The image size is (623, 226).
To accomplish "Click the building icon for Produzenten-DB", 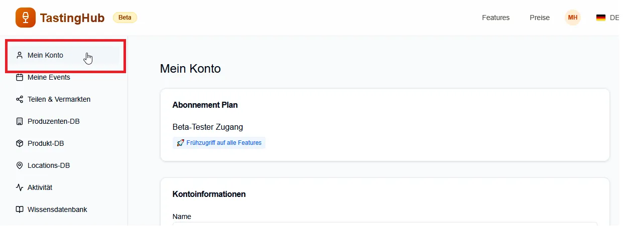I will tap(20, 121).
